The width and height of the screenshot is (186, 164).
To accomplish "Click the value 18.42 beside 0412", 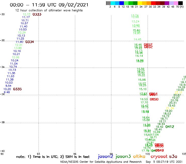I will (159, 127).
